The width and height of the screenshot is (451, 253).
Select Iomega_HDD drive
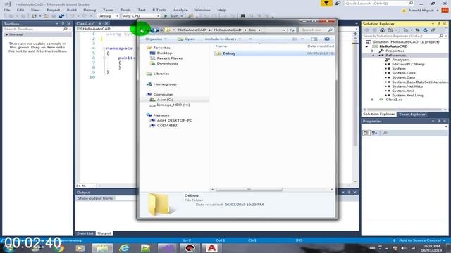(x=173, y=105)
